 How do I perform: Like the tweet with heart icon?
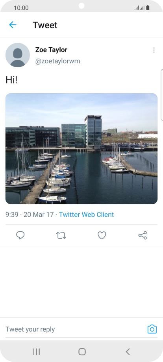[102, 235]
